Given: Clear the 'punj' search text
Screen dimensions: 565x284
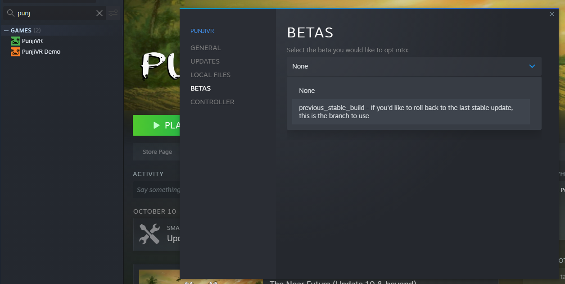Looking at the screenshot, I should click(99, 13).
